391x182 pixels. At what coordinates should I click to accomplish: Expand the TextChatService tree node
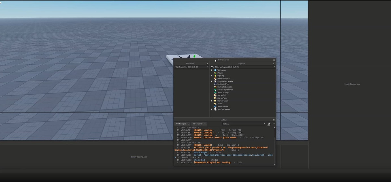click(x=212, y=109)
